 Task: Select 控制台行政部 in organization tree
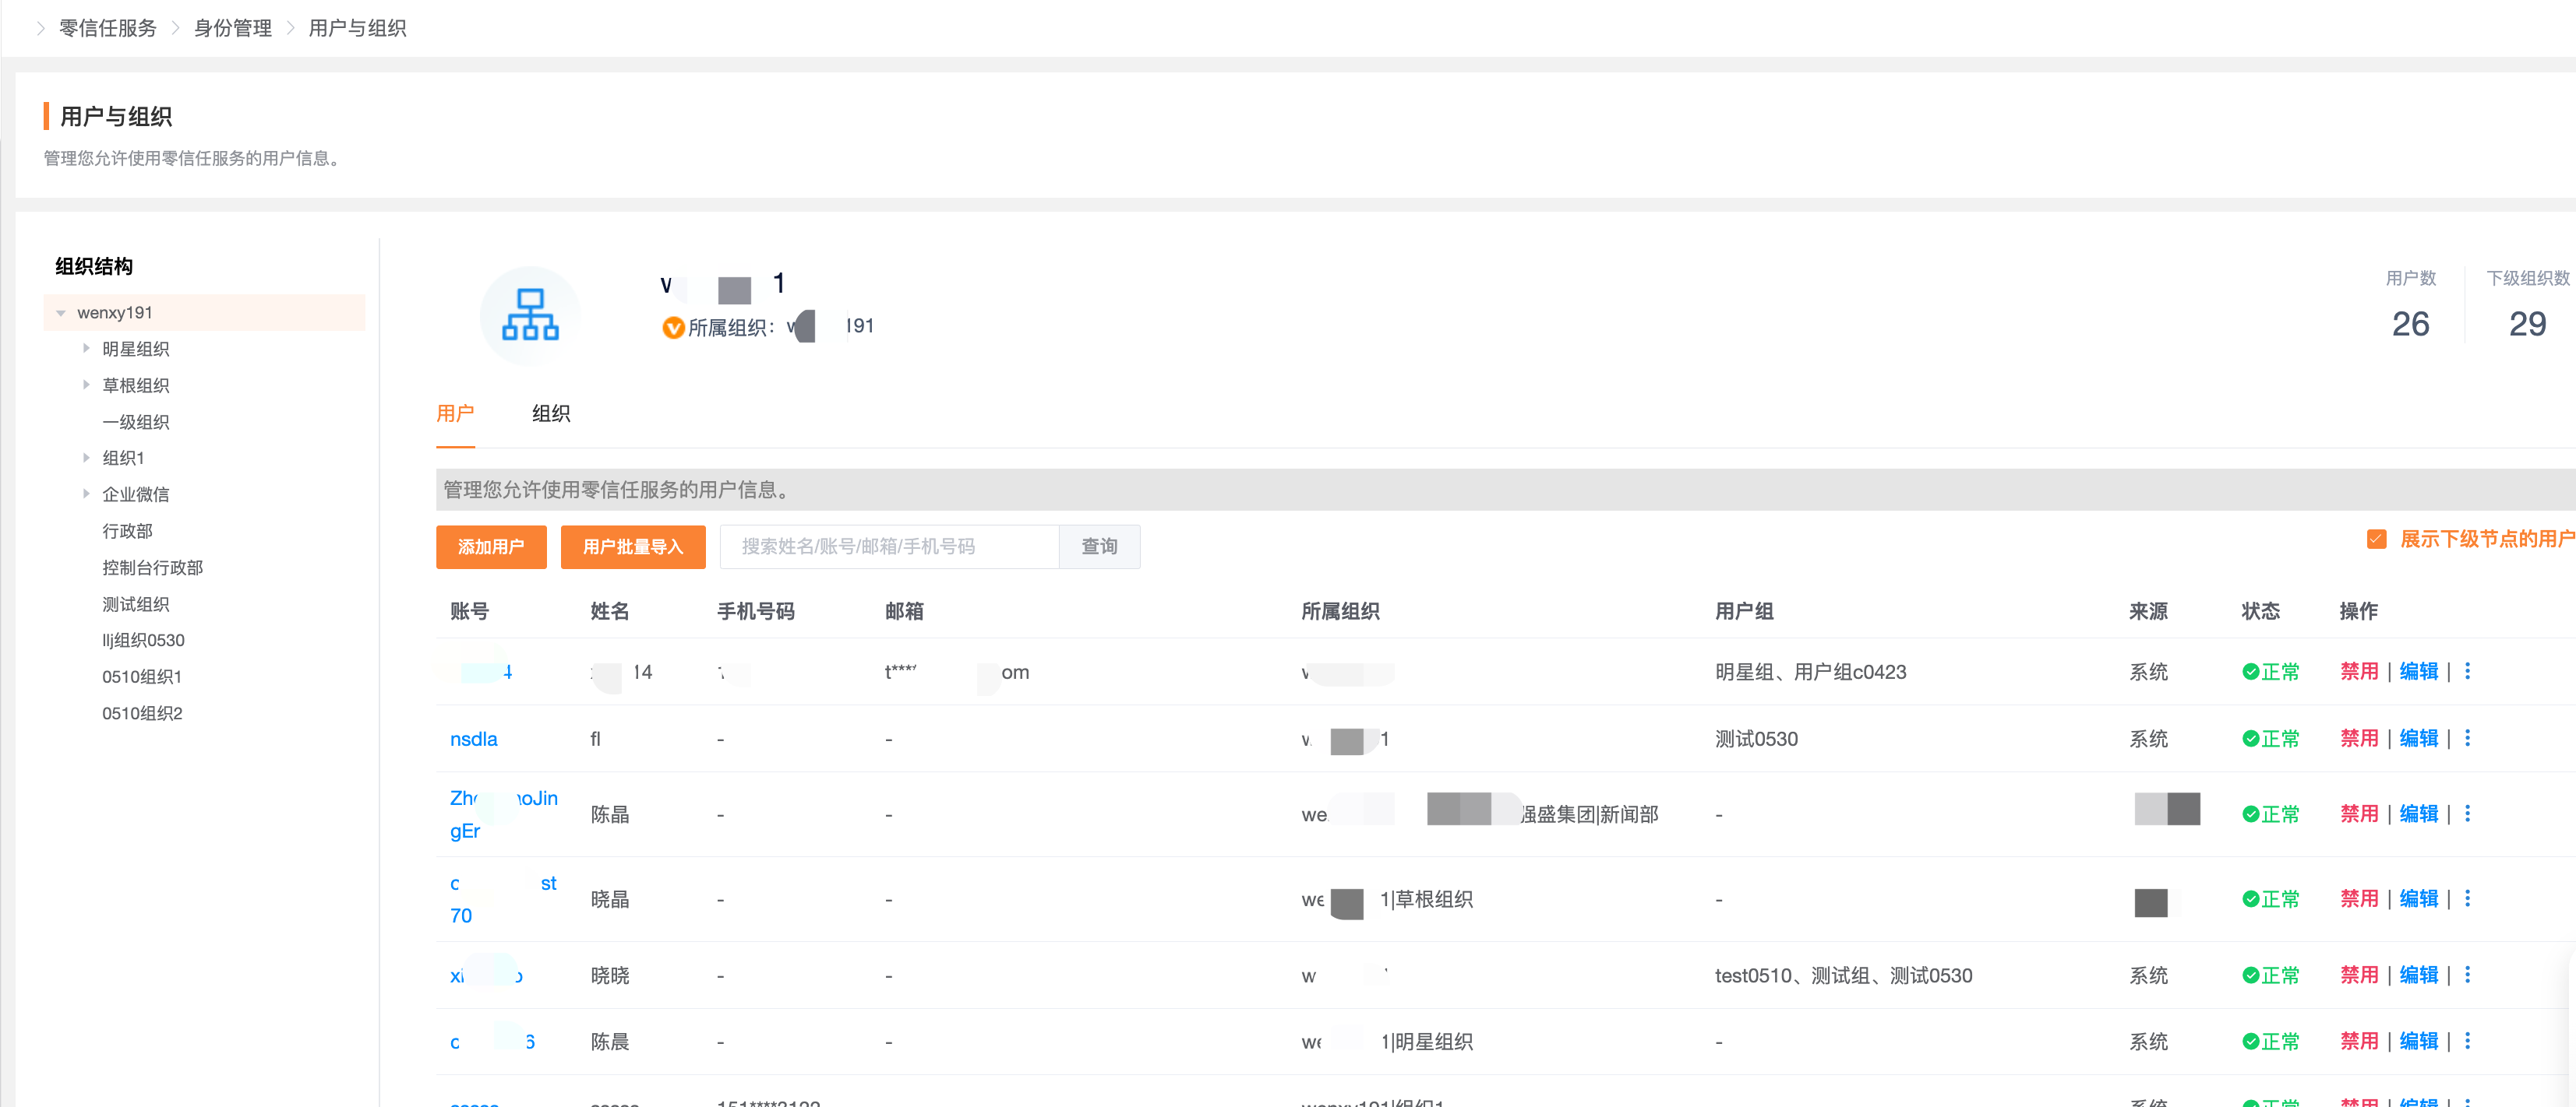click(152, 568)
